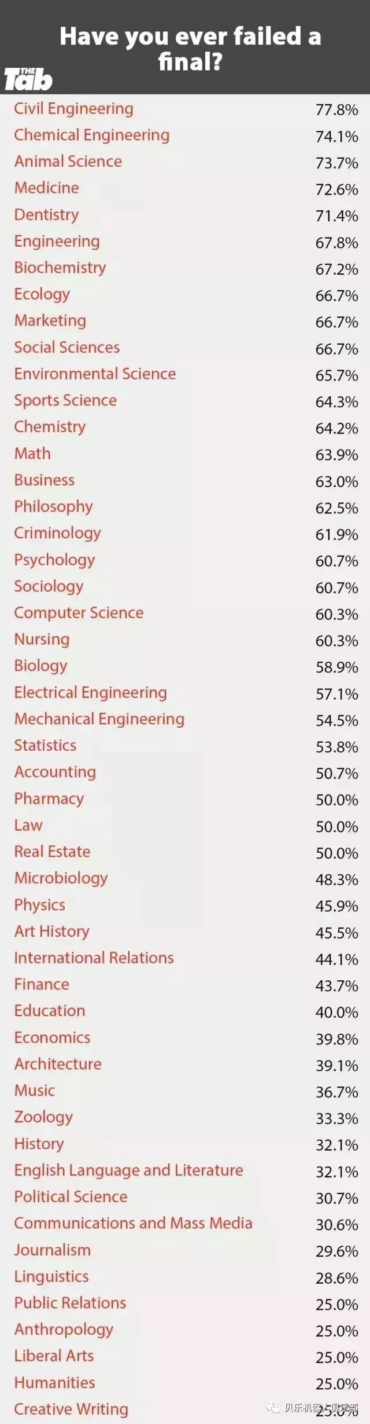This screenshot has height=1424, width=370.
Task: Click the 'Have you ever failed a final?' title
Action: click(190, 49)
